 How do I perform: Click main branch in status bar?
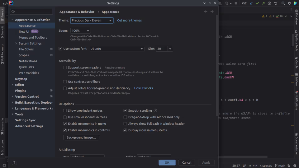280,166
